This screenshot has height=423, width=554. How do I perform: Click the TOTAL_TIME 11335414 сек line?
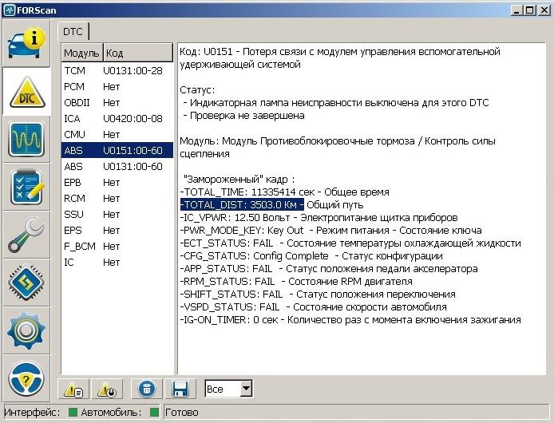(284, 192)
